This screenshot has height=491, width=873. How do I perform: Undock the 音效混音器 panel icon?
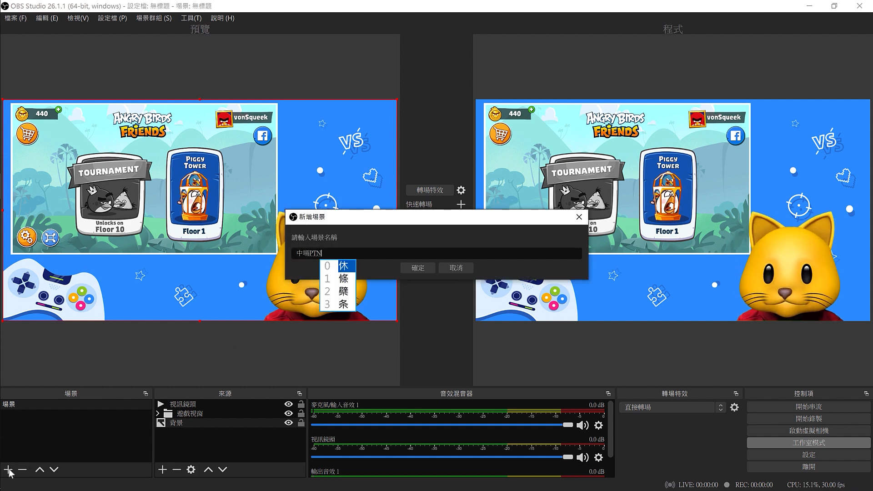click(608, 394)
